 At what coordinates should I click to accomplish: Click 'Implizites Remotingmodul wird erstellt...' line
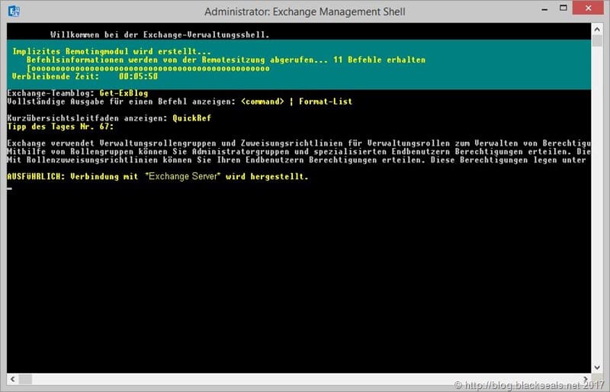[x=111, y=51]
